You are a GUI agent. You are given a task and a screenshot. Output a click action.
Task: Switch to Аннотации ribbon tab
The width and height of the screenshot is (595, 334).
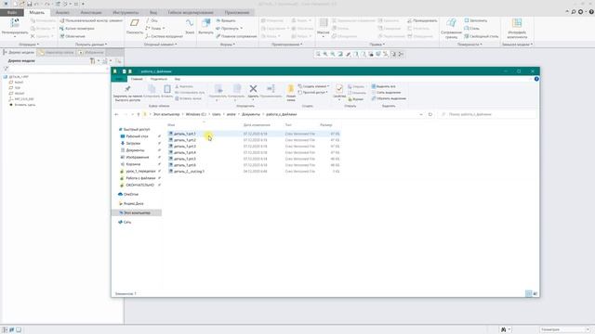(91, 12)
